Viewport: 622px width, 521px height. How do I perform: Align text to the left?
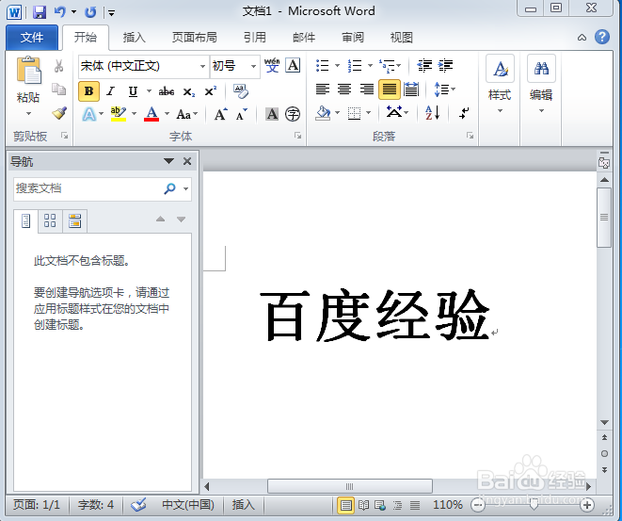[x=323, y=90]
